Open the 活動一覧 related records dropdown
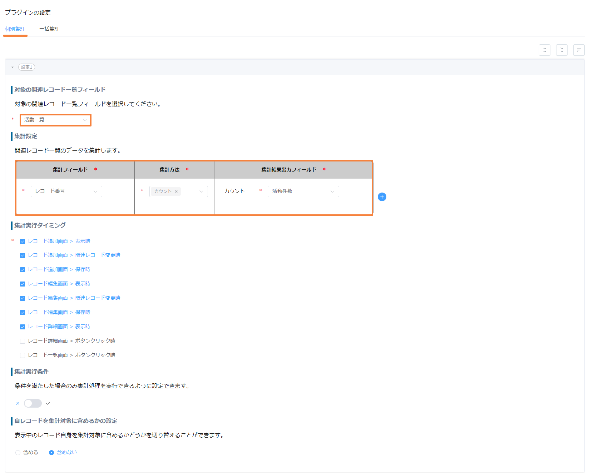Image resolution: width=589 pixels, height=473 pixels. 55,120
